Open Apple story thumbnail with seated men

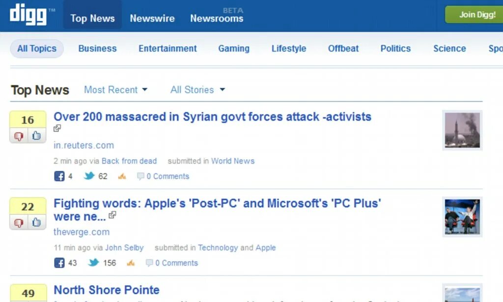(462, 217)
